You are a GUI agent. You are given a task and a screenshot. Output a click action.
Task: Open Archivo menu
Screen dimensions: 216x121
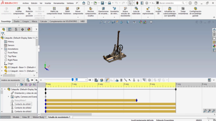[26, 3]
